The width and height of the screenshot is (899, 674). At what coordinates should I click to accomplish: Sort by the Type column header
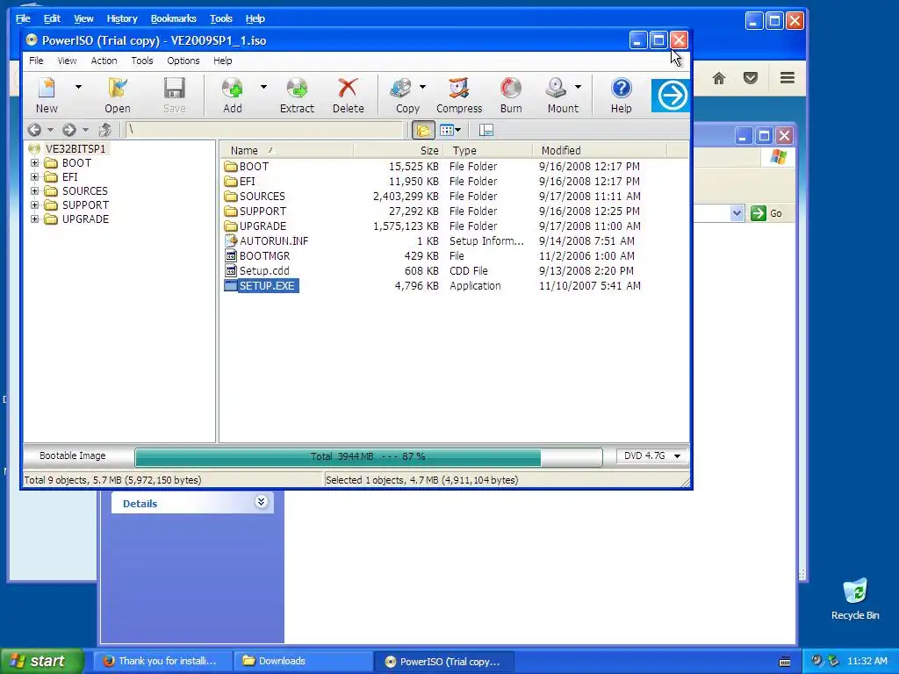tap(488, 150)
